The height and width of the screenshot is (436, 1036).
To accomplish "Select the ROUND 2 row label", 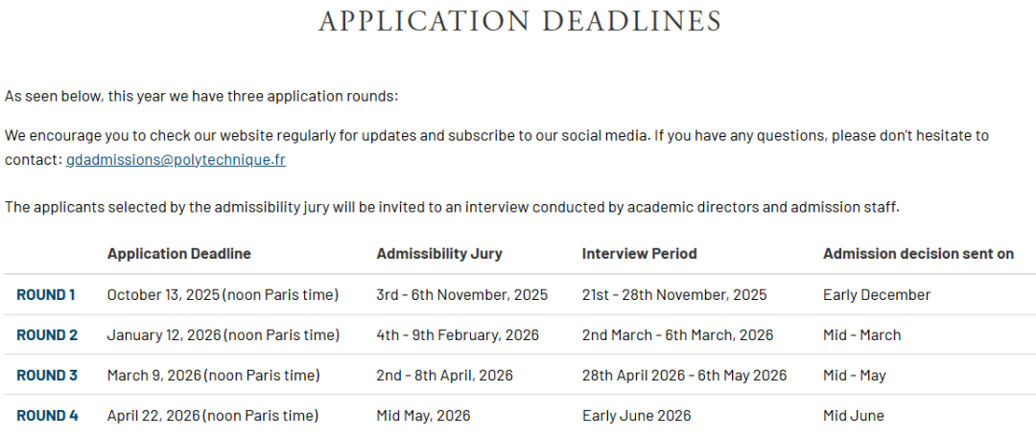I will (47, 335).
